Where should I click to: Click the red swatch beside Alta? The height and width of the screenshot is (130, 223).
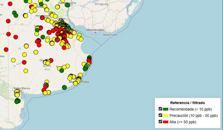(x=165, y=122)
